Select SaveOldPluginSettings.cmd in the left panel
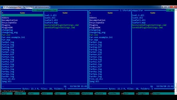The image size is (177, 100). coord(60,27)
